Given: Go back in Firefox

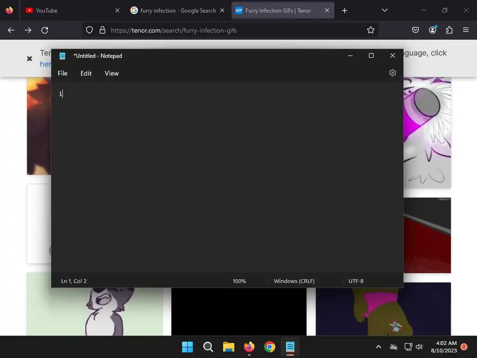Looking at the screenshot, I should point(11,30).
